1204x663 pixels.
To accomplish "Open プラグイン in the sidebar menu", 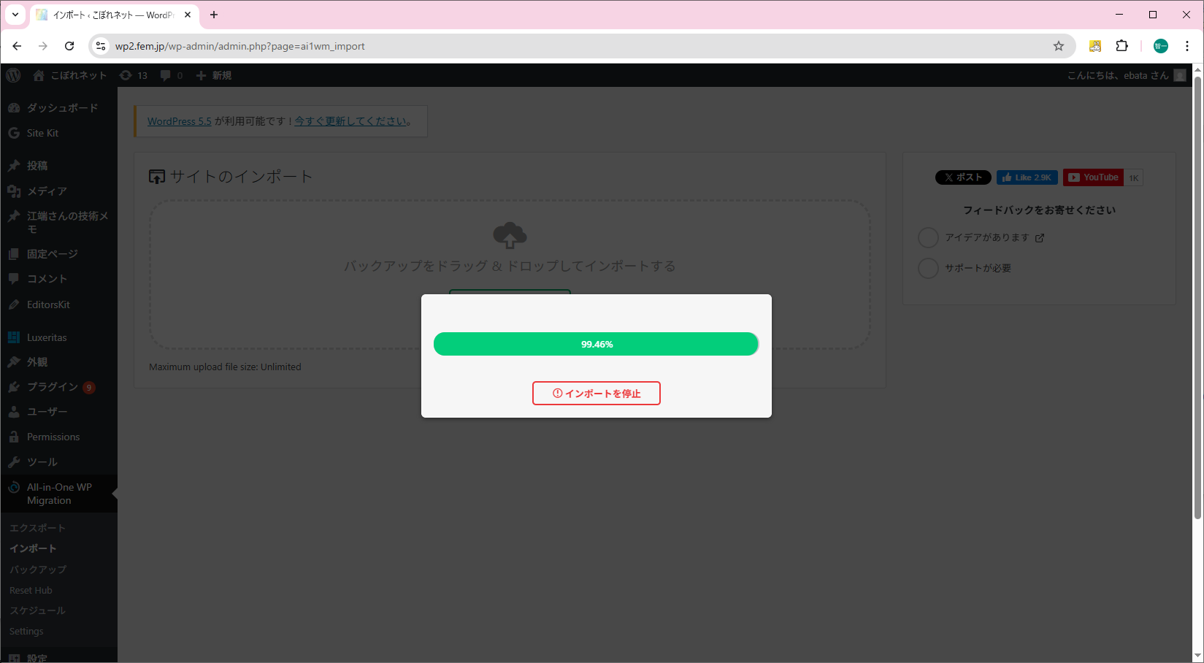I will (52, 387).
